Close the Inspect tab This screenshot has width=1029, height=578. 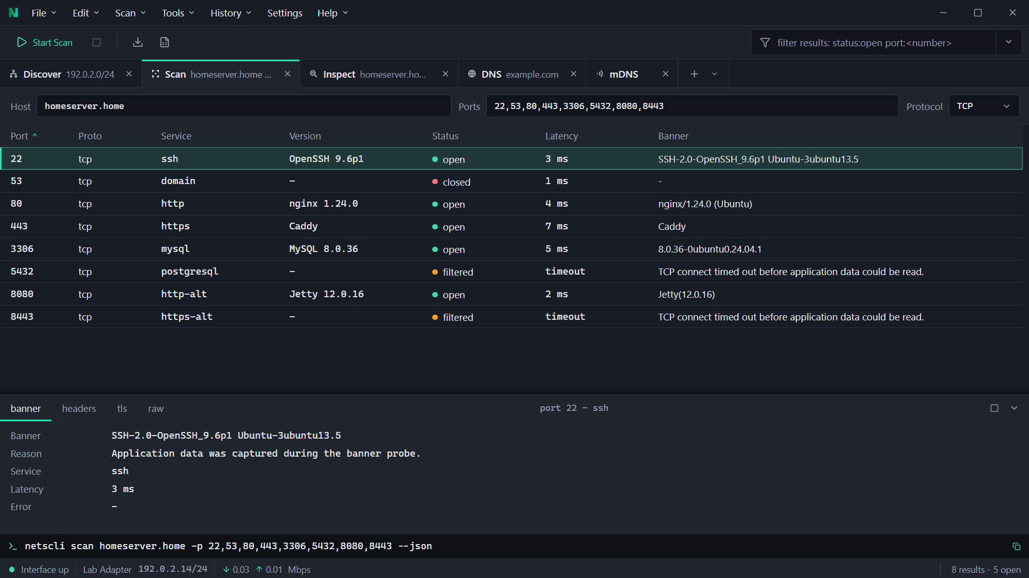(446, 74)
